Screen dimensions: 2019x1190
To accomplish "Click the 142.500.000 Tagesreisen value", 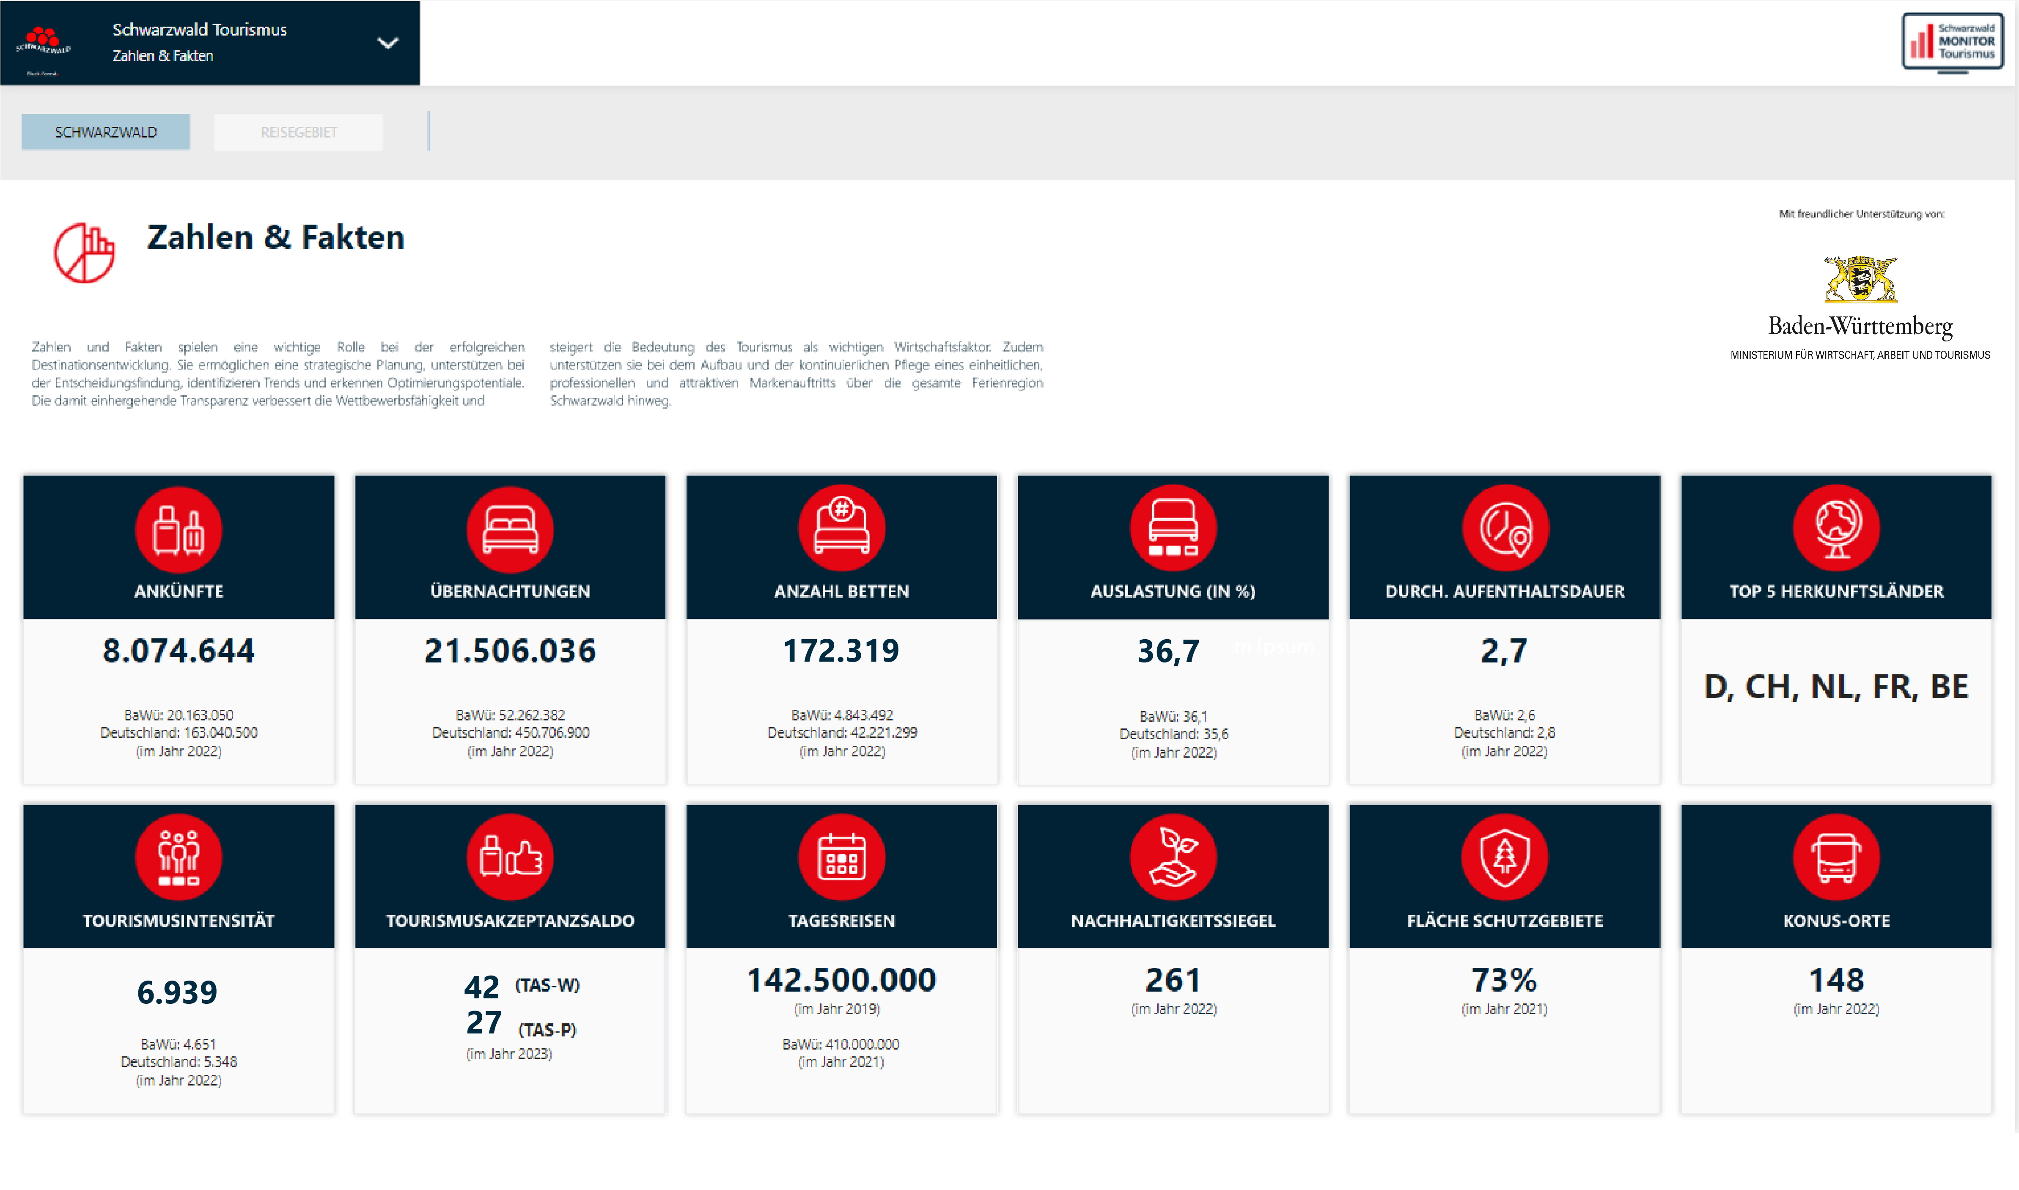I will point(841,980).
